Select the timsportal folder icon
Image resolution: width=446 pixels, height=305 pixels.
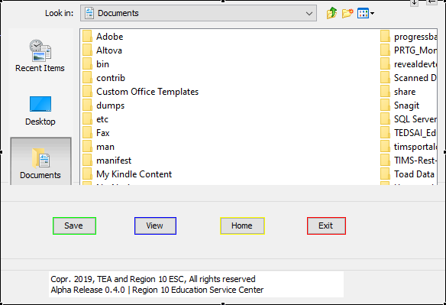coord(385,147)
